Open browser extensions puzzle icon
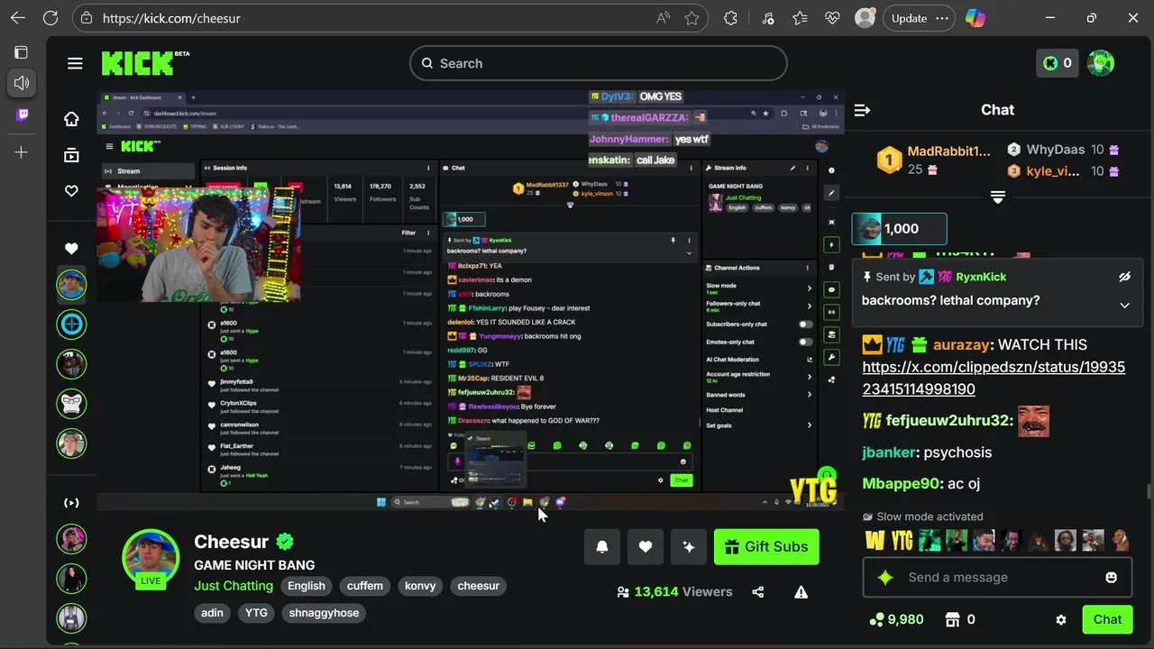This screenshot has height=649, width=1154. [730, 18]
